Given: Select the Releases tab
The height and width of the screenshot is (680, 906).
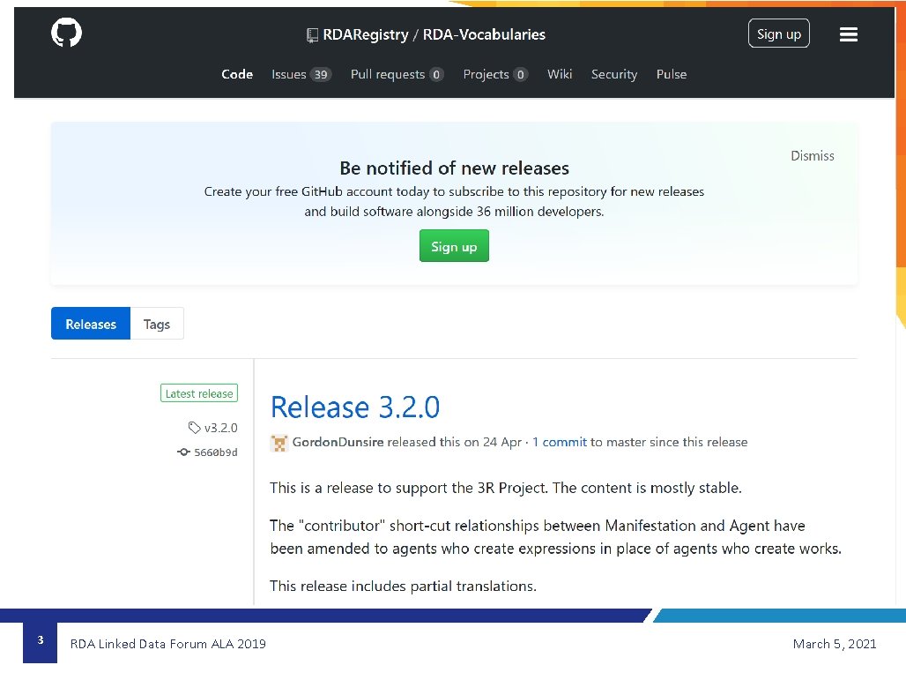Looking at the screenshot, I should (x=91, y=324).
